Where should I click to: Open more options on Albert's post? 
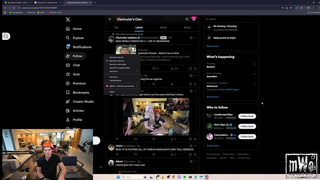tap(195, 161)
